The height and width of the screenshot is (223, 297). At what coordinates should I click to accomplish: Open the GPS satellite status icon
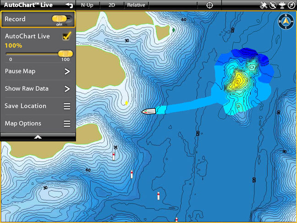coord(263,6)
